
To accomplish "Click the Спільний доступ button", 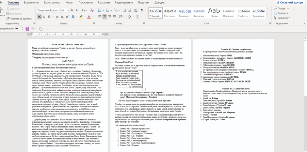I will click(291, 3).
